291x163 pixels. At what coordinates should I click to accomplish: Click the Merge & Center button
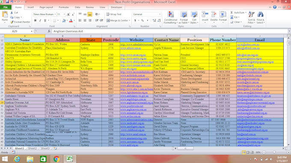point(118,21)
